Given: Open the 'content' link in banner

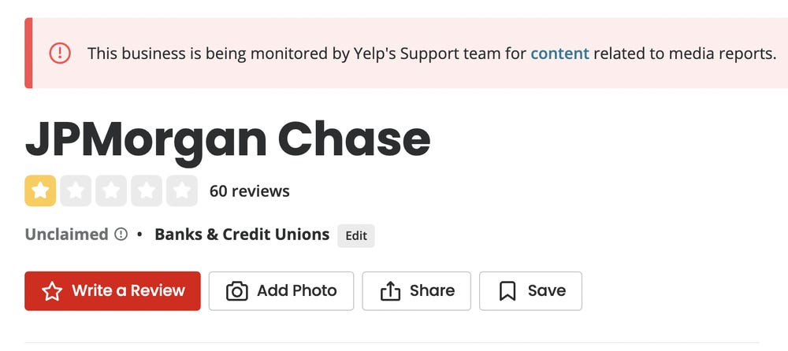Looking at the screenshot, I should click(x=559, y=54).
